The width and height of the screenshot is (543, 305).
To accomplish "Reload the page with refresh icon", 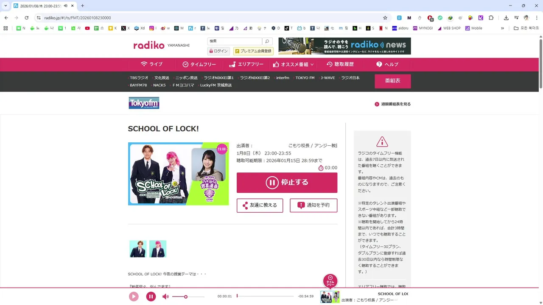I will coord(26,18).
